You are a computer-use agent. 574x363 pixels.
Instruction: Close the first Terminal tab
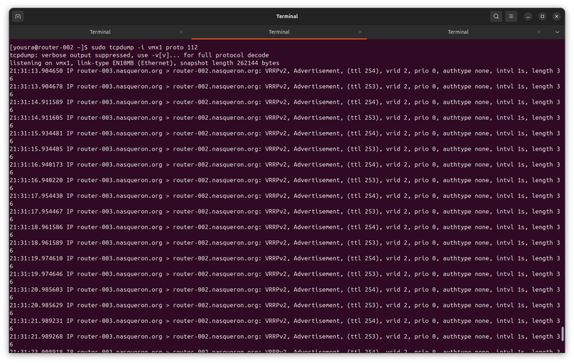[x=181, y=32]
